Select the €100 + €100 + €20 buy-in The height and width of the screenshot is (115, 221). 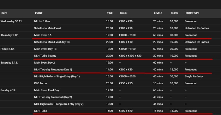[x=130, y=56]
